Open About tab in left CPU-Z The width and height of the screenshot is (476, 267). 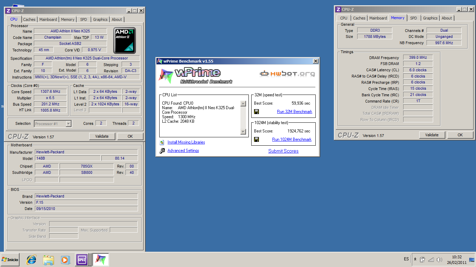(x=117, y=19)
